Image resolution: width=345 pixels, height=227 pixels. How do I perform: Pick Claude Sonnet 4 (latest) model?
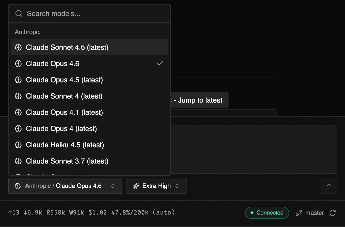(64, 96)
